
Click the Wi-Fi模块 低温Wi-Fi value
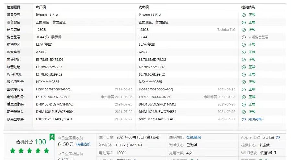click(x=268, y=153)
